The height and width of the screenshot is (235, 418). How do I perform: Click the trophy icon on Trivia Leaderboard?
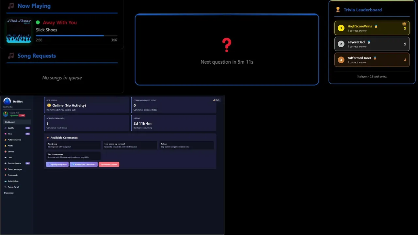pyautogui.click(x=338, y=10)
